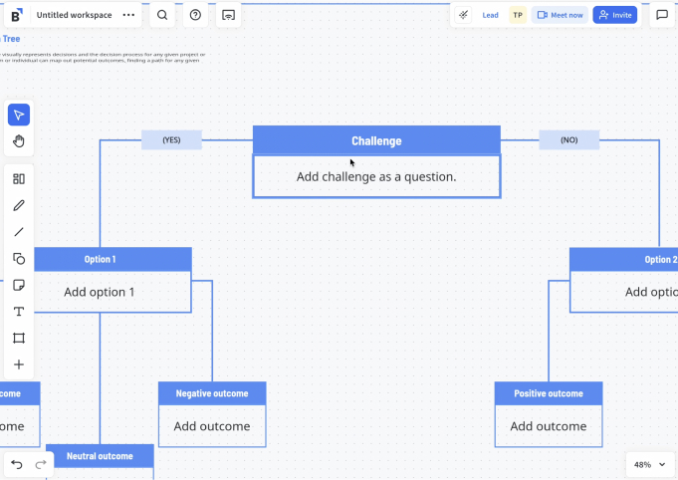This screenshot has width=678, height=480.
Task: Open more tools plus button
Action: 18,364
